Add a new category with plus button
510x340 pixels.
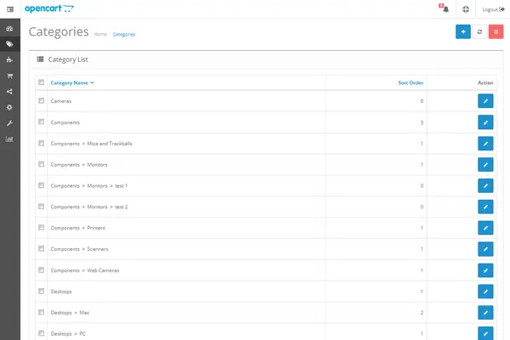click(x=462, y=32)
